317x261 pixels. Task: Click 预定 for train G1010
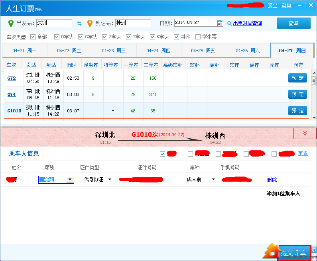coord(297,111)
